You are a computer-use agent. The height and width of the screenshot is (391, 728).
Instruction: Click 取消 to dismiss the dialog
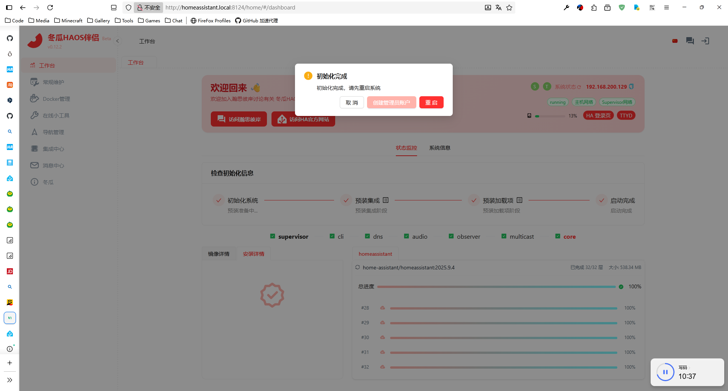click(x=352, y=103)
